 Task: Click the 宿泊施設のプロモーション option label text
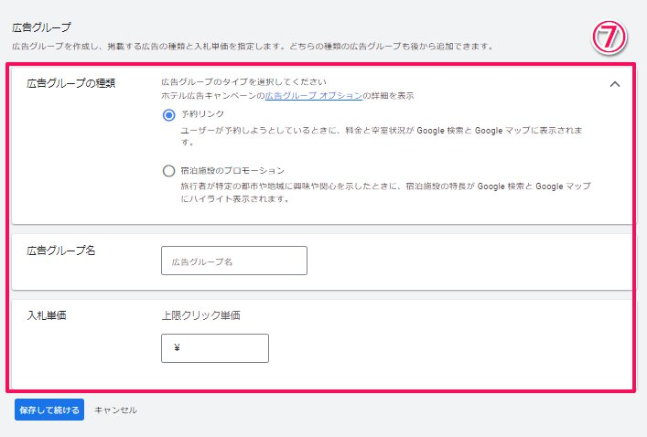(x=233, y=171)
